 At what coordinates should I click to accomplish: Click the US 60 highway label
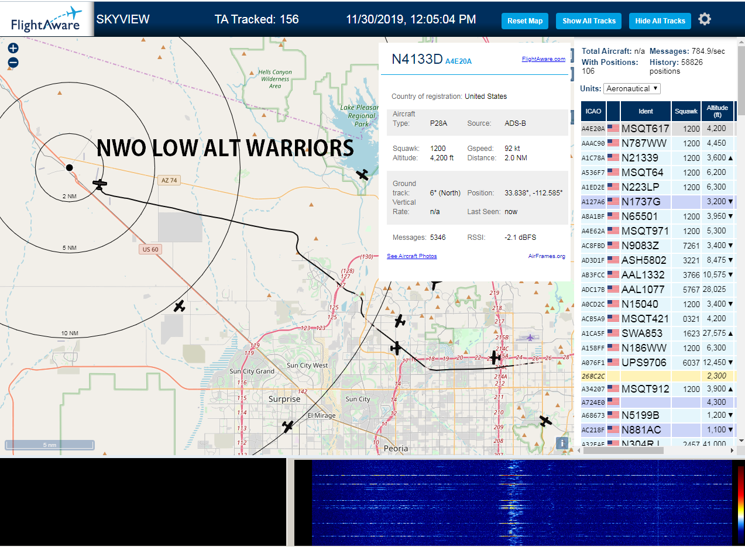coord(150,249)
